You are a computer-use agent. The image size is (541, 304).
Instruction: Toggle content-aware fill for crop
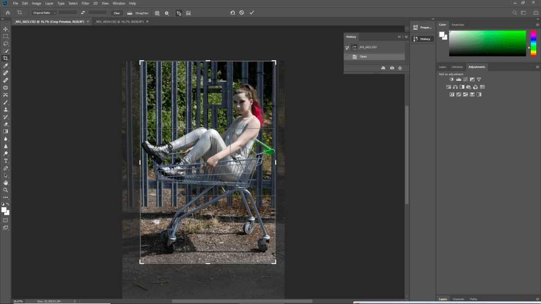click(x=189, y=13)
